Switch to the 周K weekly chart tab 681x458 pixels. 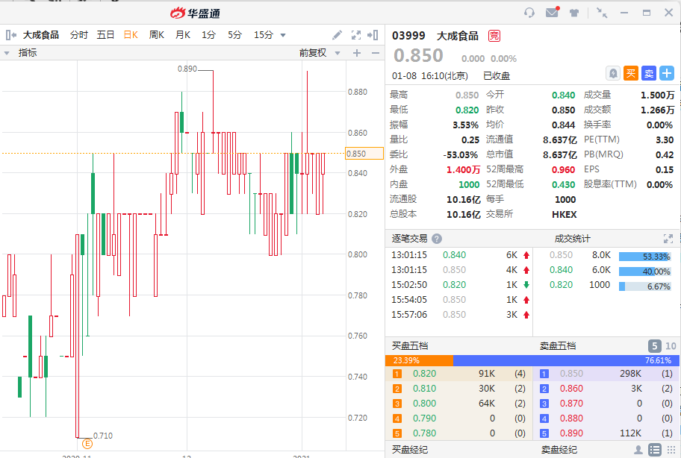point(157,35)
